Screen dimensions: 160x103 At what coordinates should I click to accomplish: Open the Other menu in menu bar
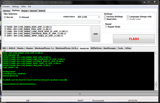(23, 6)
